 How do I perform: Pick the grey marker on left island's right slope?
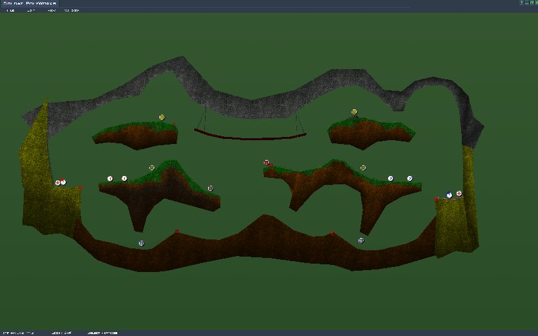click(x=211, y=188)
